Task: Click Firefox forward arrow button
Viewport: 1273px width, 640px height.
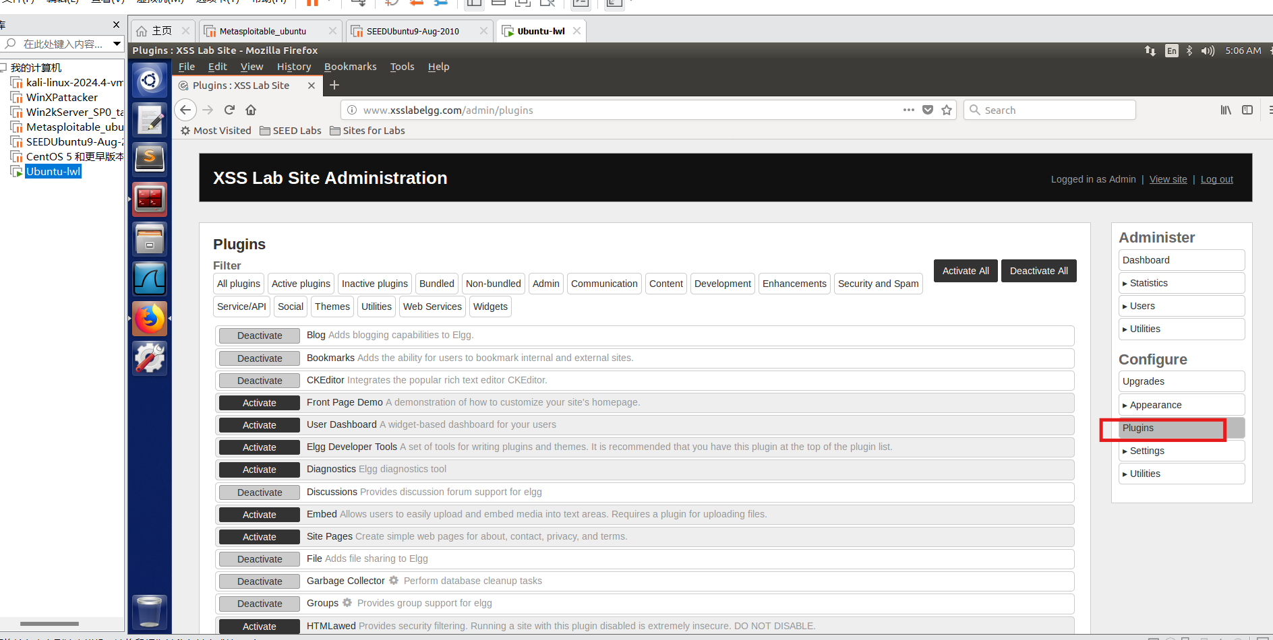Action: [x=208, y=110]
